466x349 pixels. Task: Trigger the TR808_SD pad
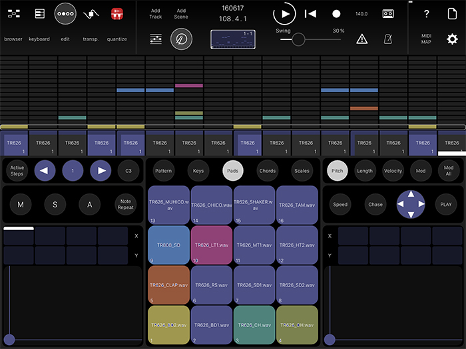[x=169, y=245]
